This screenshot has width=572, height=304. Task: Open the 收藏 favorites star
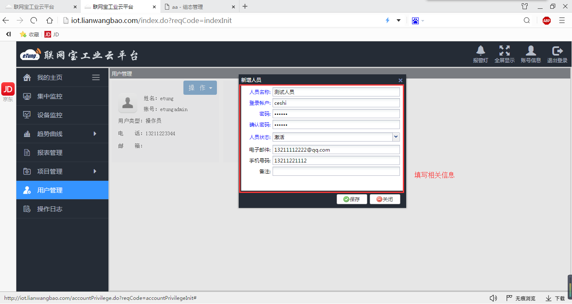29,34
